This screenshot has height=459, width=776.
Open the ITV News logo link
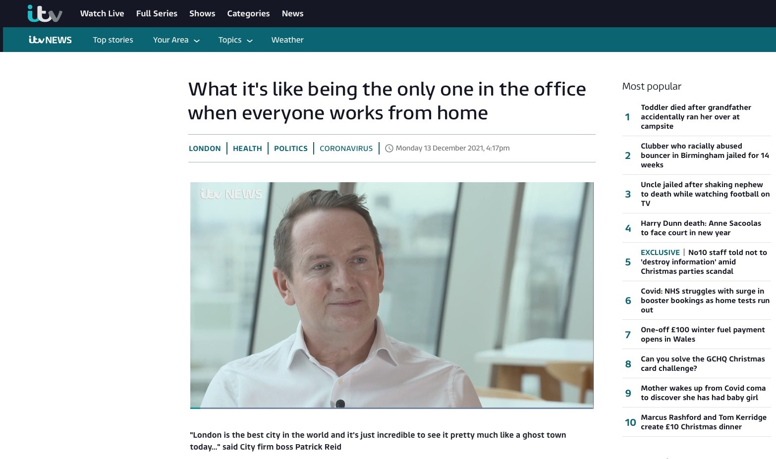pos(50,40)
